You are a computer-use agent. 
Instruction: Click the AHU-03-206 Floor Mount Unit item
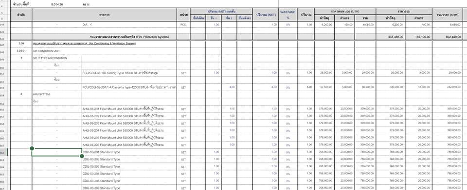tap(123, 144)
